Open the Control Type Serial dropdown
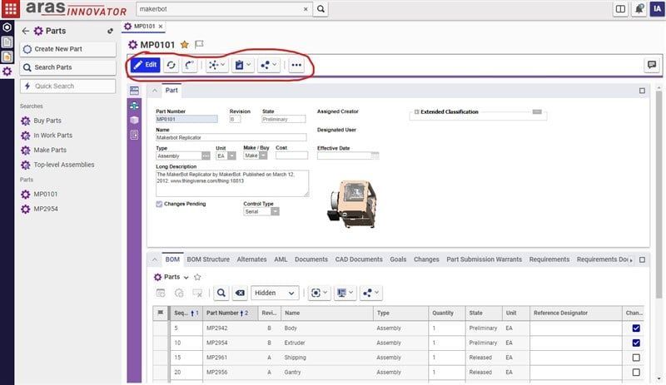 [x=275, y=211]
